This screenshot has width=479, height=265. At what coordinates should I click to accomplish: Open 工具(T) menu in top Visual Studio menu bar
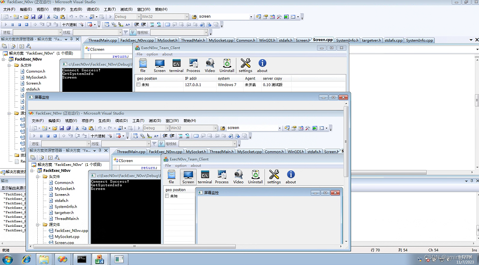tap(110, 9)
